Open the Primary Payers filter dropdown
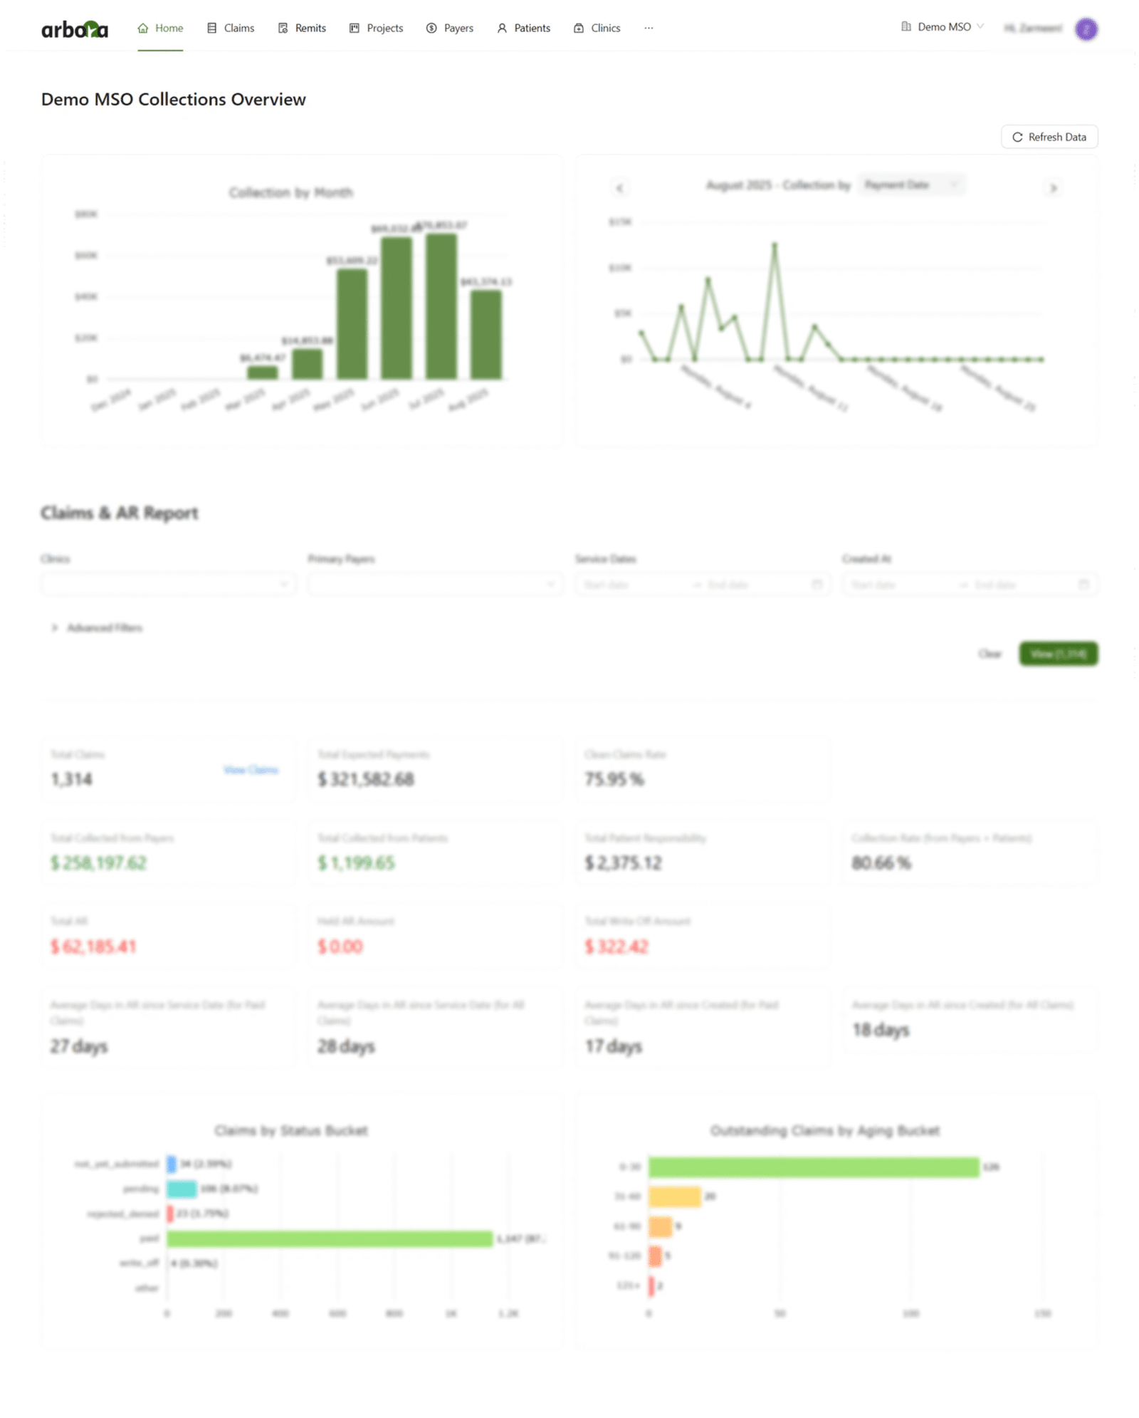 [435, 585]
